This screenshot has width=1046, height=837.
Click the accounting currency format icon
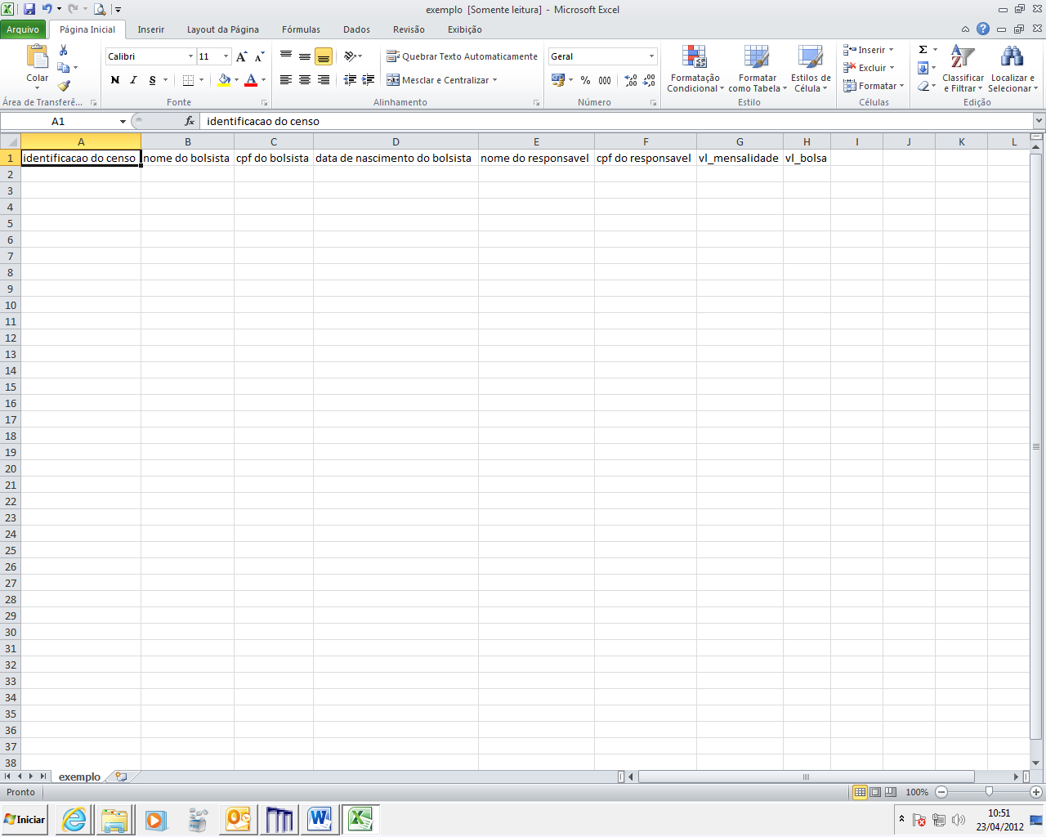pyautogui.click(x=558, y=80)
